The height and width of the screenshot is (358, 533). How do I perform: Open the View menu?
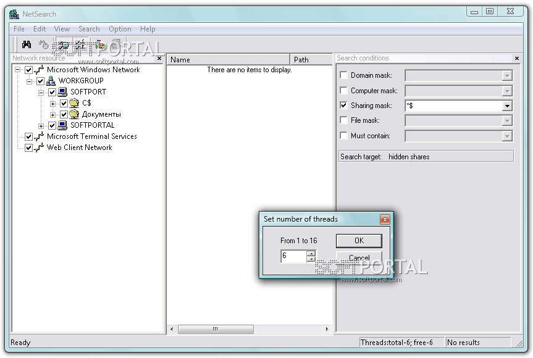click(62, 29)
